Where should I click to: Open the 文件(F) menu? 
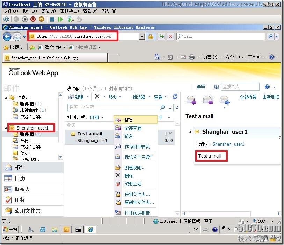coord(11,11)
